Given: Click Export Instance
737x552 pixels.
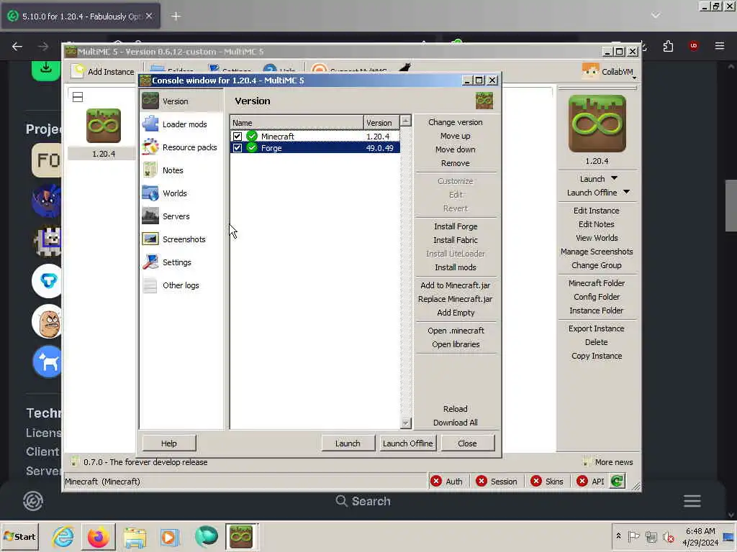Looking at the screenshot, I should point(596,328).
